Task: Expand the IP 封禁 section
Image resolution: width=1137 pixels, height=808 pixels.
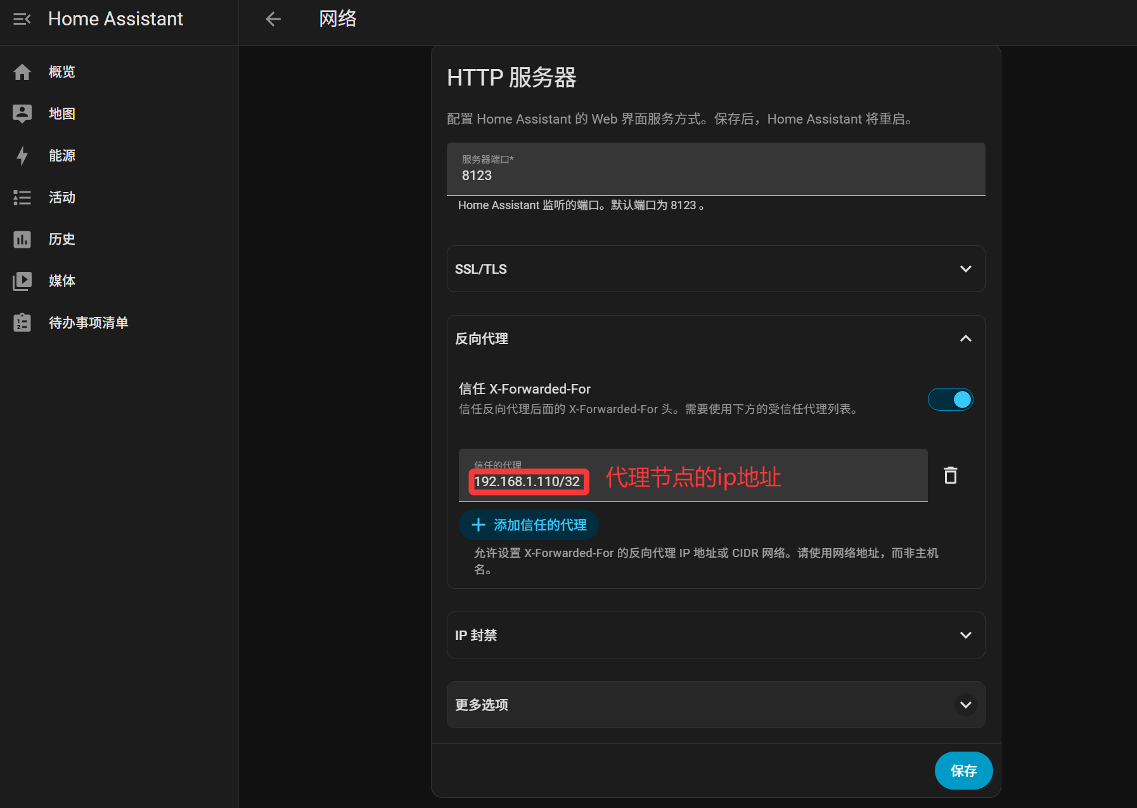Action: pyautogui.click(x=716, y=635)
